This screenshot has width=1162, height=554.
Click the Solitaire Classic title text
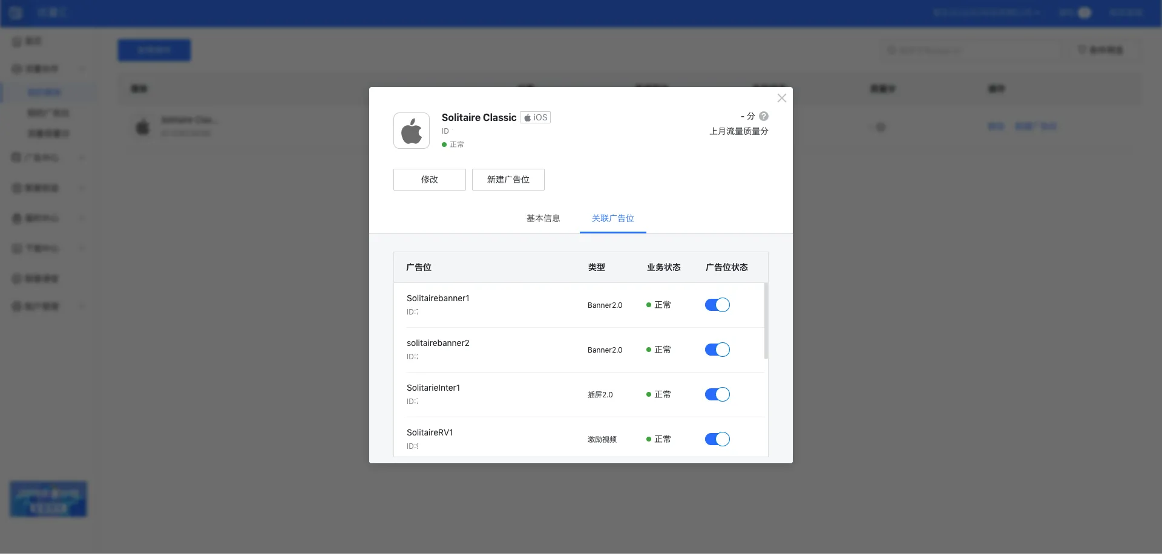479,117
